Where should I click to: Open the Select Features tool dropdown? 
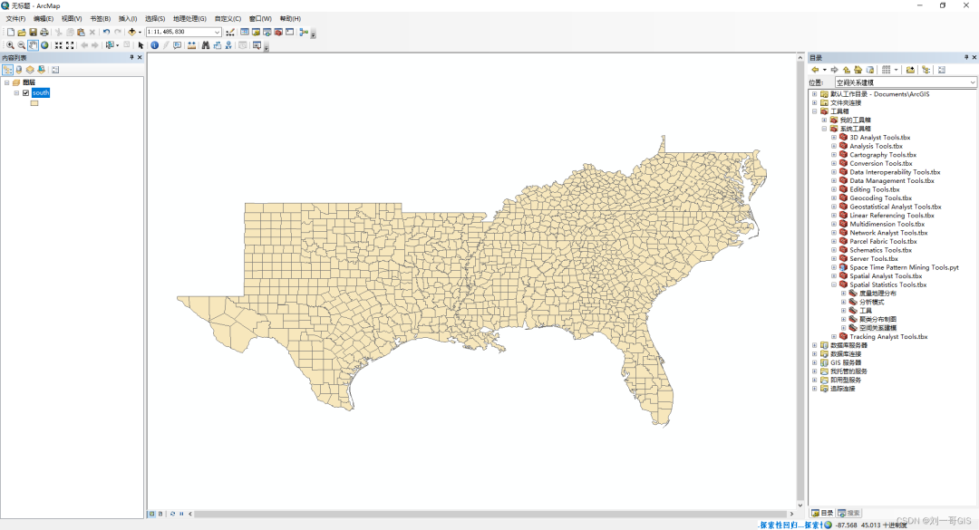coord(117,45)
